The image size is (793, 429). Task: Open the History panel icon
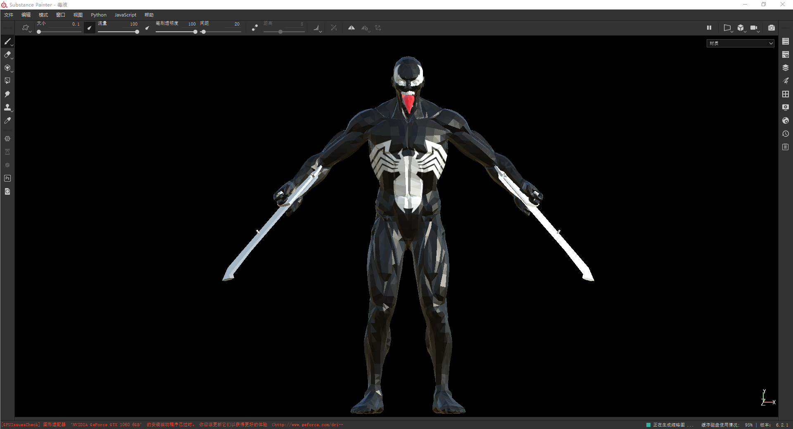786,134
